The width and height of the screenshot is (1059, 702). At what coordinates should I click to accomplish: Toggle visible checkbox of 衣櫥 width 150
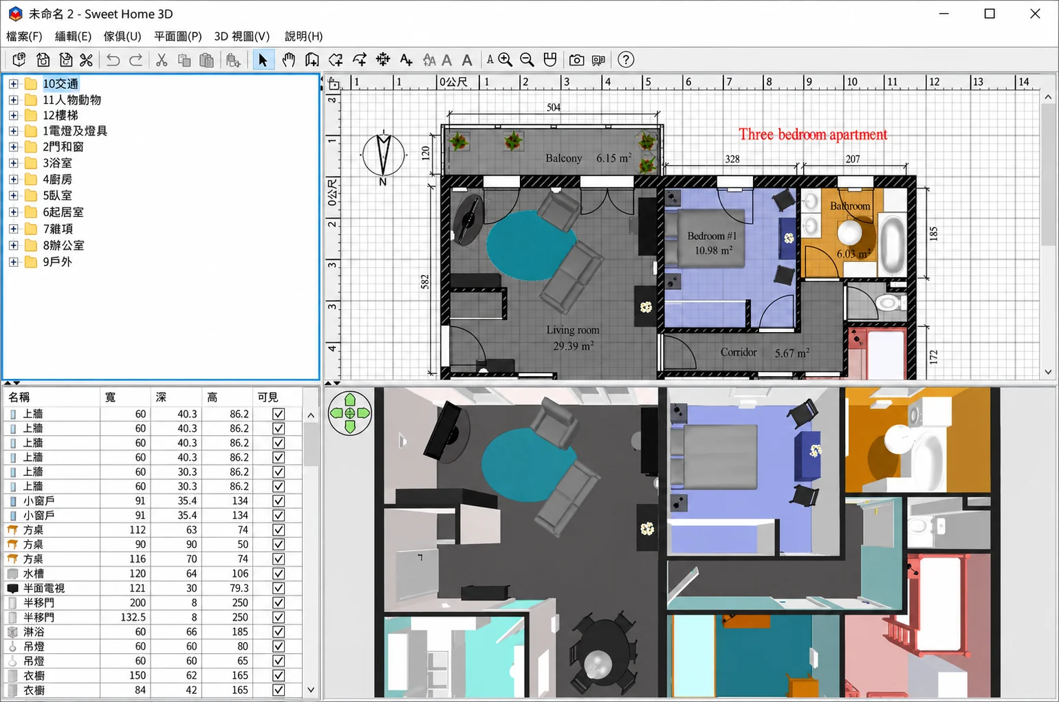[279, 675]
